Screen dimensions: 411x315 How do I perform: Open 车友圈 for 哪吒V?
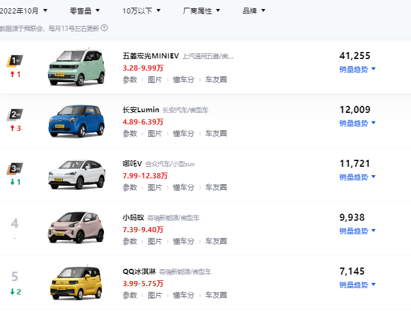[216, 187]
